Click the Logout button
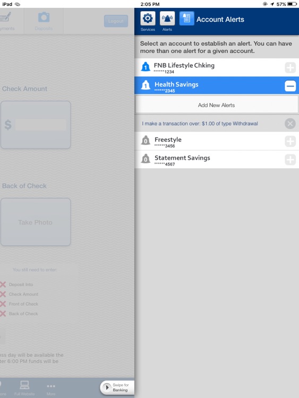The height and width of the screenshot is (398, 299). click(116, 21)
